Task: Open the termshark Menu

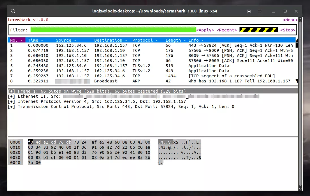Action: 290,20
